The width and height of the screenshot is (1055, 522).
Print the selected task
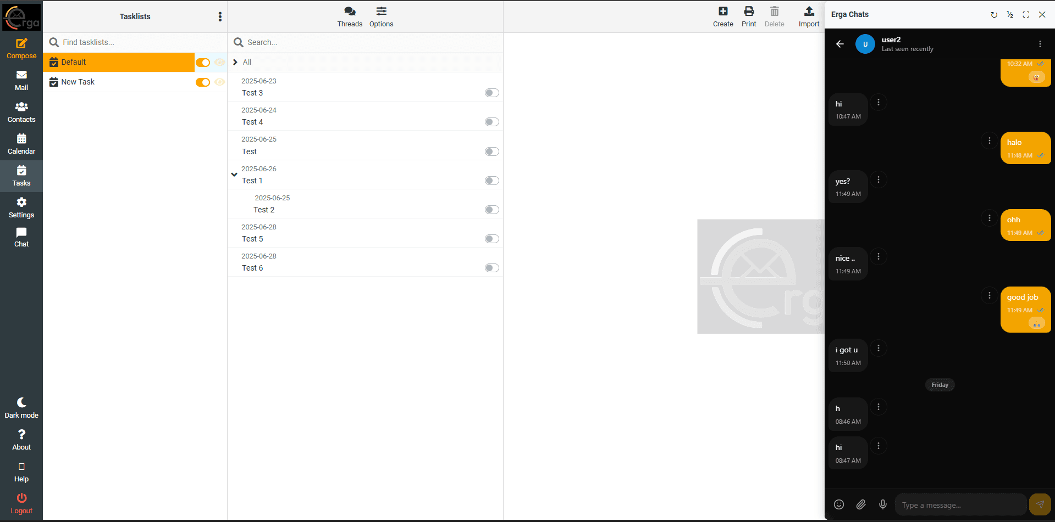click(749, 16)
